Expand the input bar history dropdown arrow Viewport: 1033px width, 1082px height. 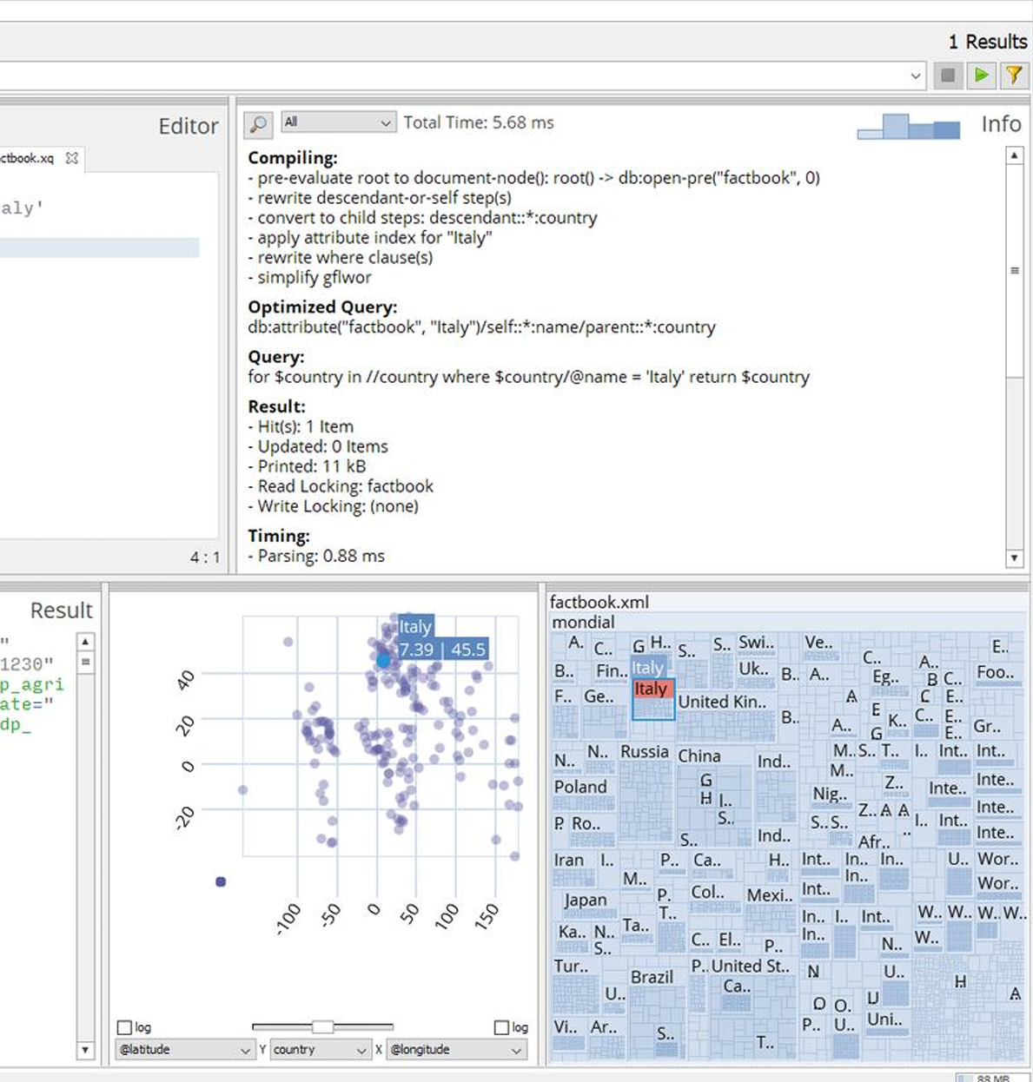[916, 76]
